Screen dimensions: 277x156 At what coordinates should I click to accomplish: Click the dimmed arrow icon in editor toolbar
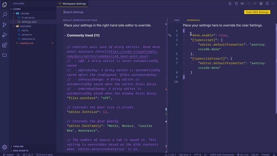pos(248,3)
